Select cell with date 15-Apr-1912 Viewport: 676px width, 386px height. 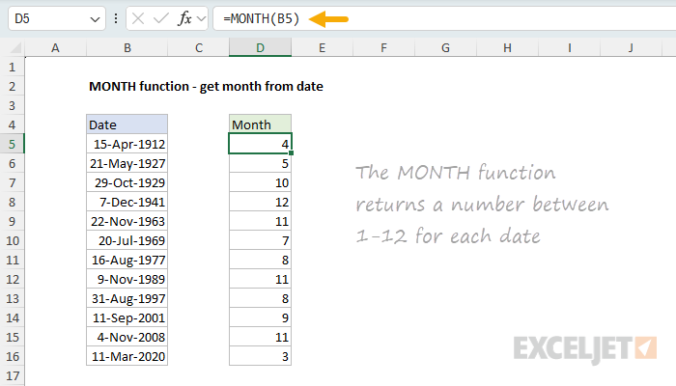[127, 144]
